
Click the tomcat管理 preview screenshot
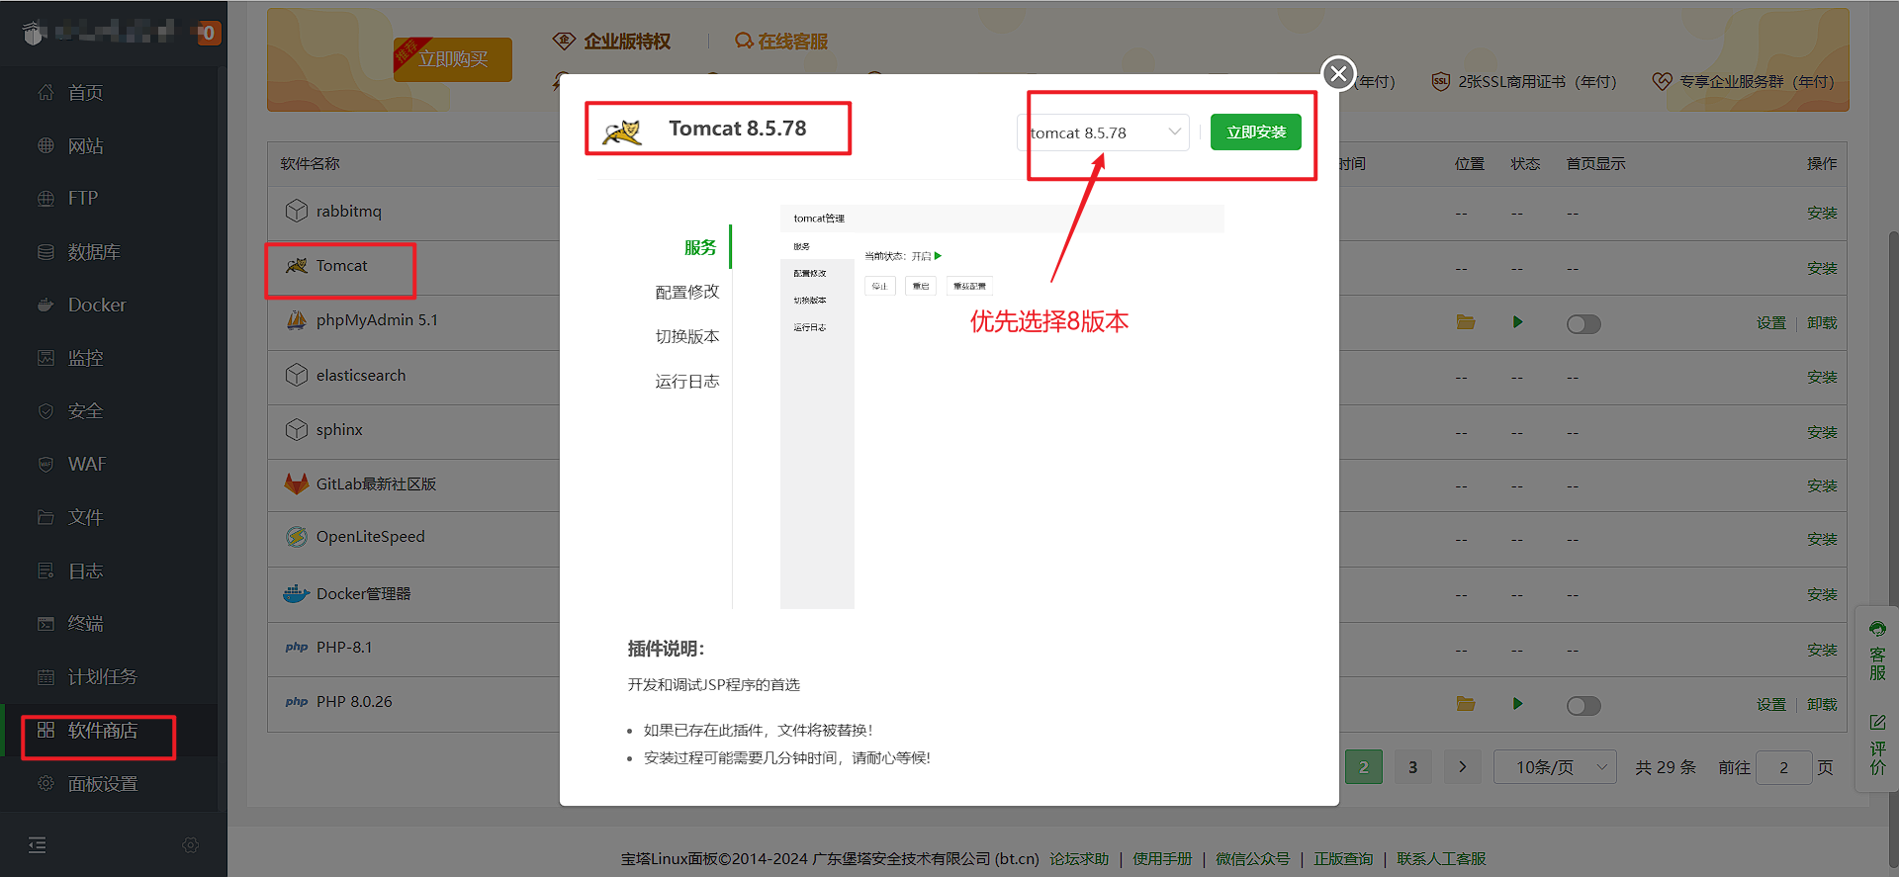coord(1002,406)
